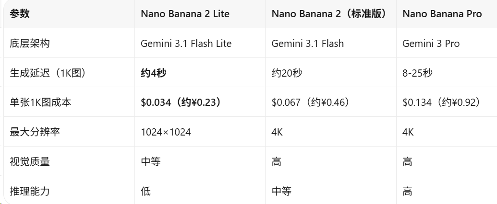Select the Nano Banana Pro column header

[x=442, y=14]
